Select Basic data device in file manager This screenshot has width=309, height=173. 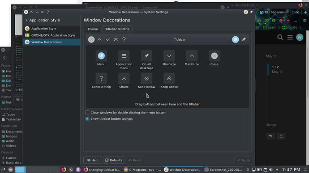[11, 163]
